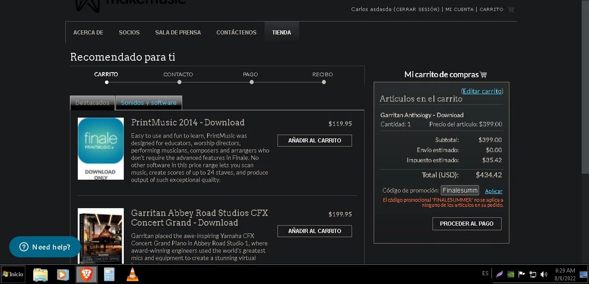Open the file explorer taskbar icon

click(x=40, y=274)
